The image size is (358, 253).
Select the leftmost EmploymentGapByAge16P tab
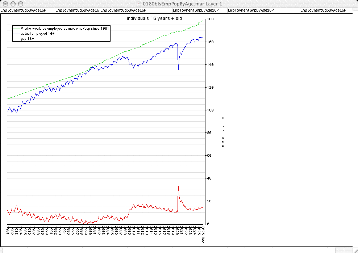pyautogui.click(x=24, y=10)
